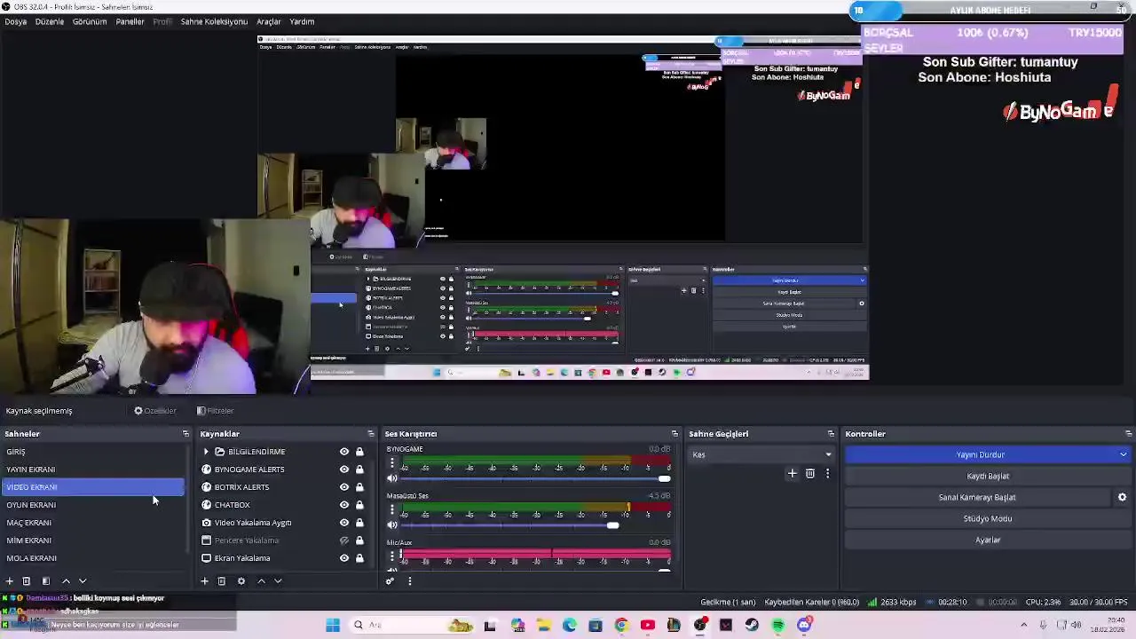Move the selected scene down in Sahneler

point(83,581)
